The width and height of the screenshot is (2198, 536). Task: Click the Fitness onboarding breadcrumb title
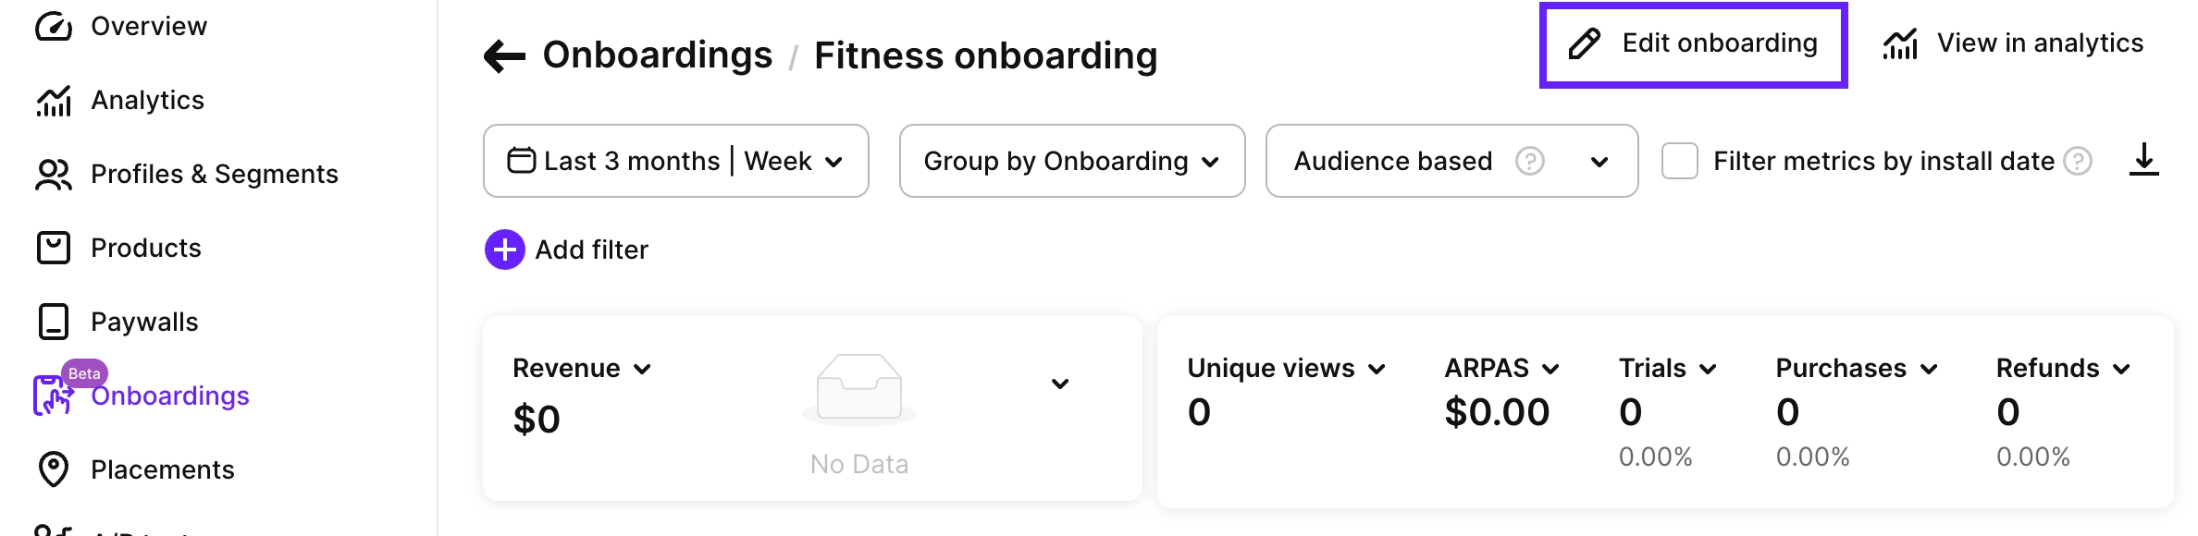click(x=984, y=55)
